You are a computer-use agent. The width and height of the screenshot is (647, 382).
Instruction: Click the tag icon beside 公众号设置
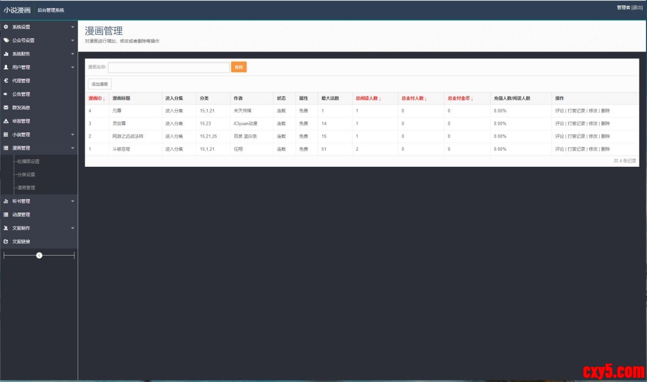tap(6, 40)
